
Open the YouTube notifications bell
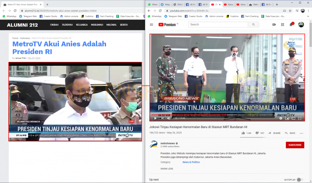(291, 24)
